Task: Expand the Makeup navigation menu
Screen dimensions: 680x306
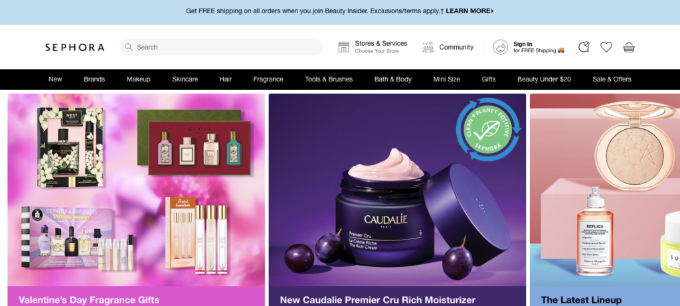Action: (138, 79)
